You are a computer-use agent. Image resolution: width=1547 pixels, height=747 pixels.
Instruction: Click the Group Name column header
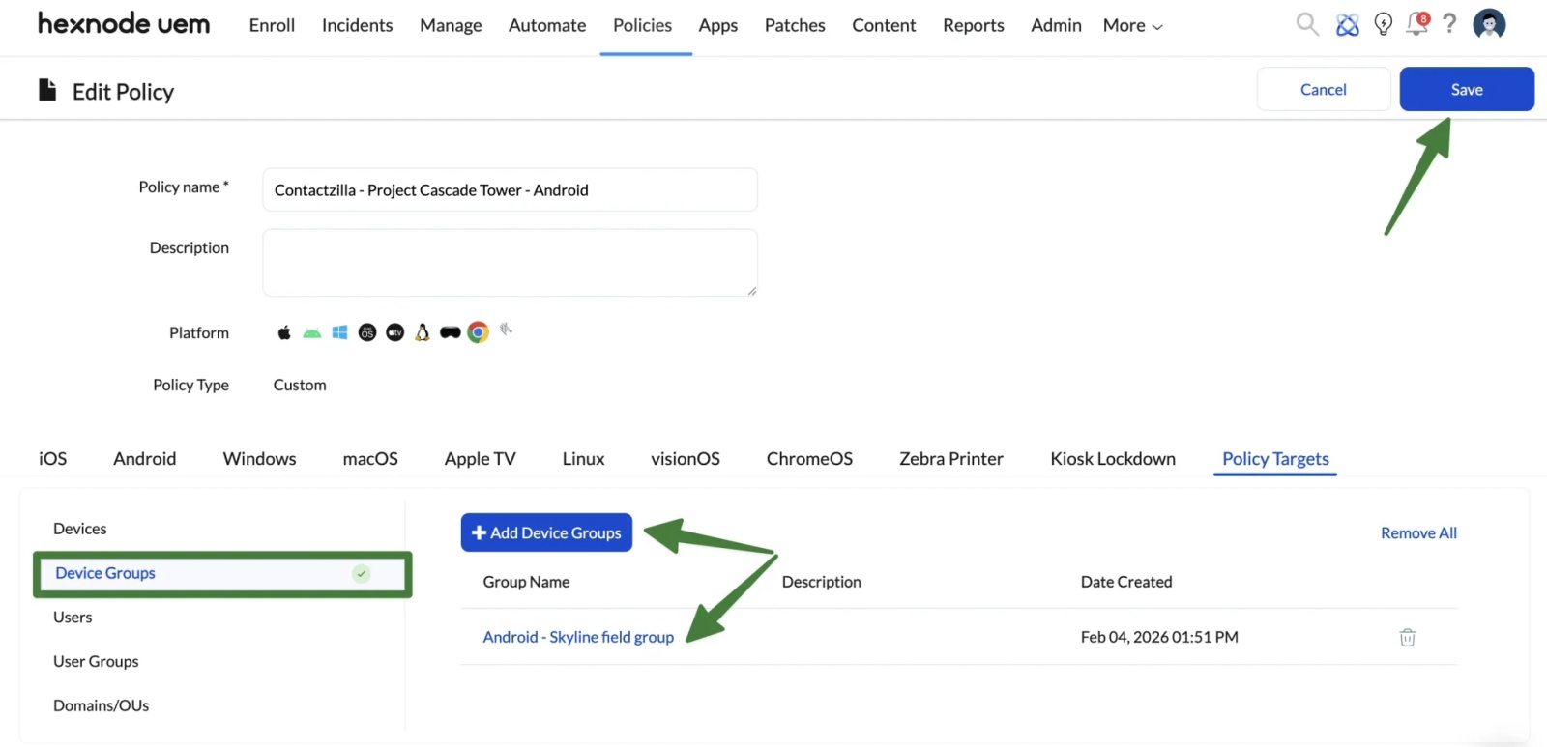tap(526, 582)
